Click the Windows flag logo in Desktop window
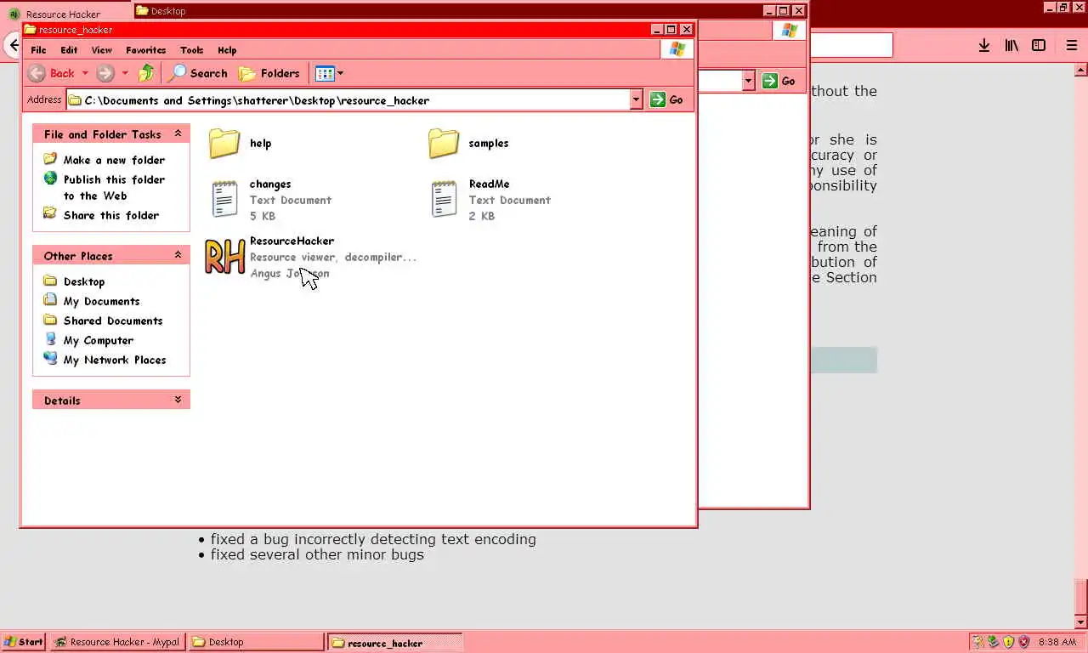 tap(790, 31)
